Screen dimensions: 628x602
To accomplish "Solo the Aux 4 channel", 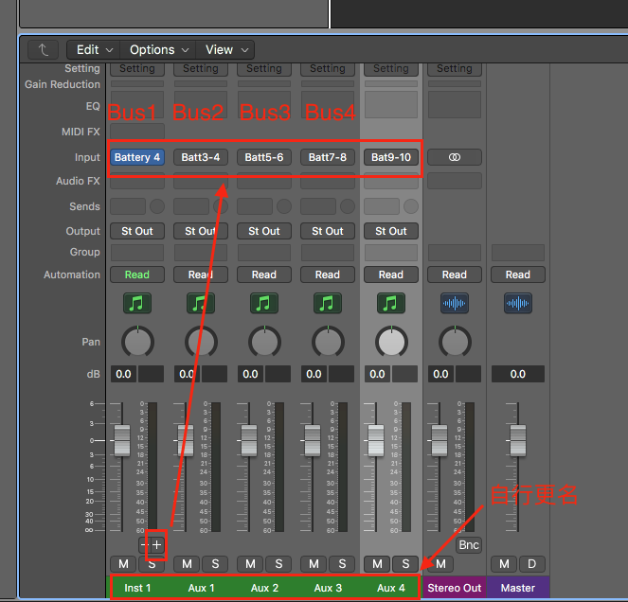I will pos(405,564).
